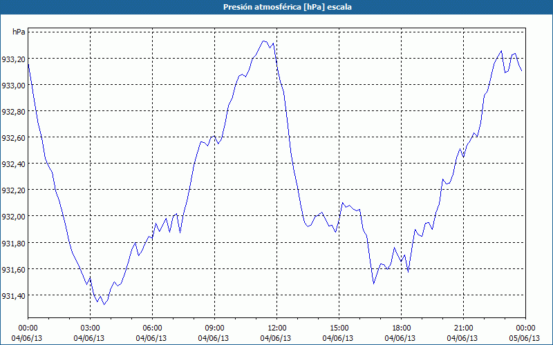
Task: Click the 932,20 y-axis label
Action: pyautogui.click(x=13, y=190)
